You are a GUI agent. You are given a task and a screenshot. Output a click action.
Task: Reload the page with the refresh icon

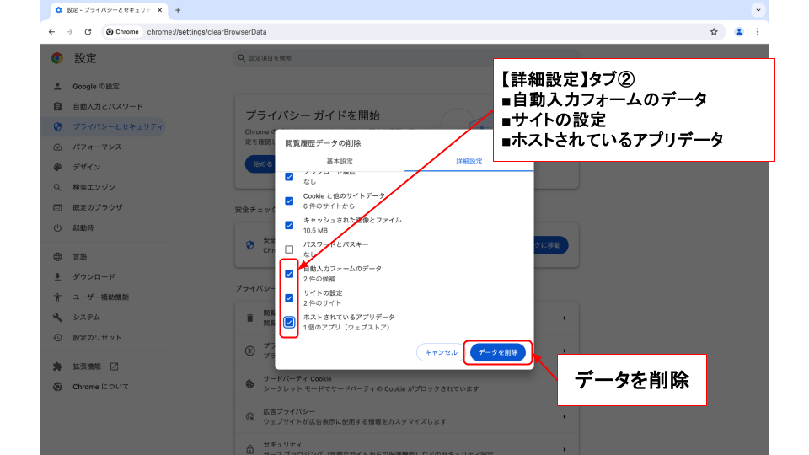88,32
